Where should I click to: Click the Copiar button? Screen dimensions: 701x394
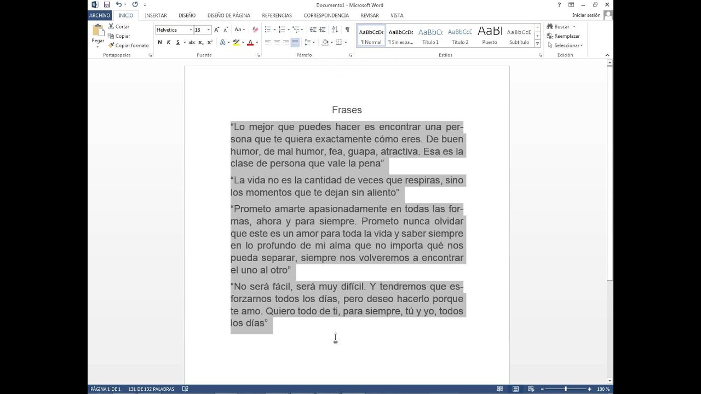(119, 36)
